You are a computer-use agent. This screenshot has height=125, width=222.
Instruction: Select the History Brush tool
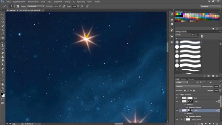[2, 49]
